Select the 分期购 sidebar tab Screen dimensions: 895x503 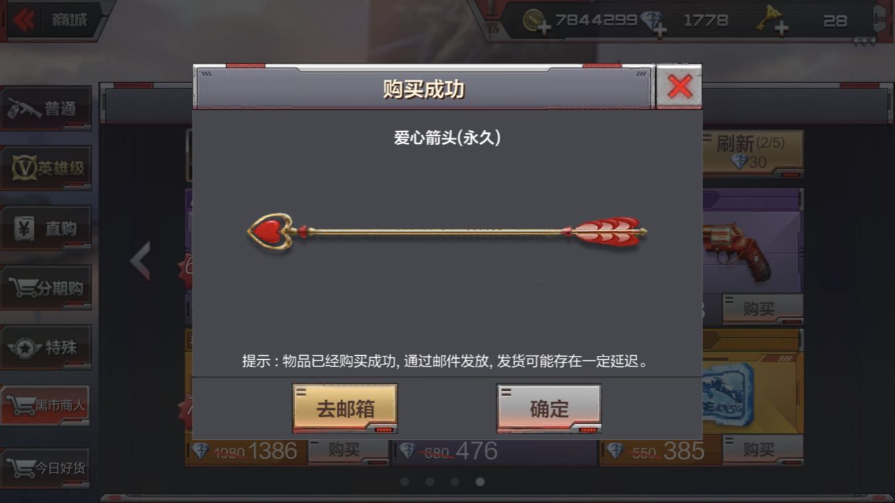click(46, 288)
